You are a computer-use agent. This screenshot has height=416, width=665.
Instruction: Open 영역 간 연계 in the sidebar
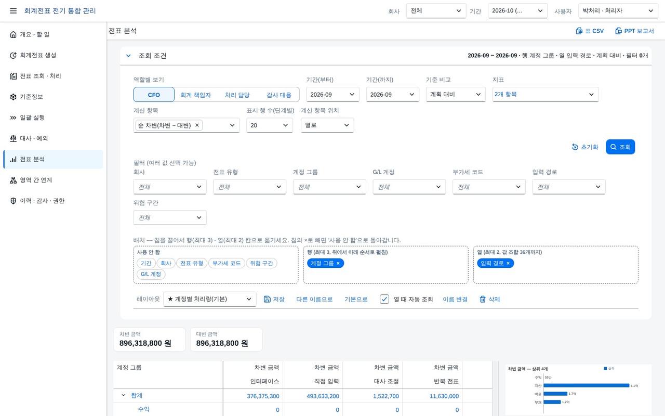(53, 180)
